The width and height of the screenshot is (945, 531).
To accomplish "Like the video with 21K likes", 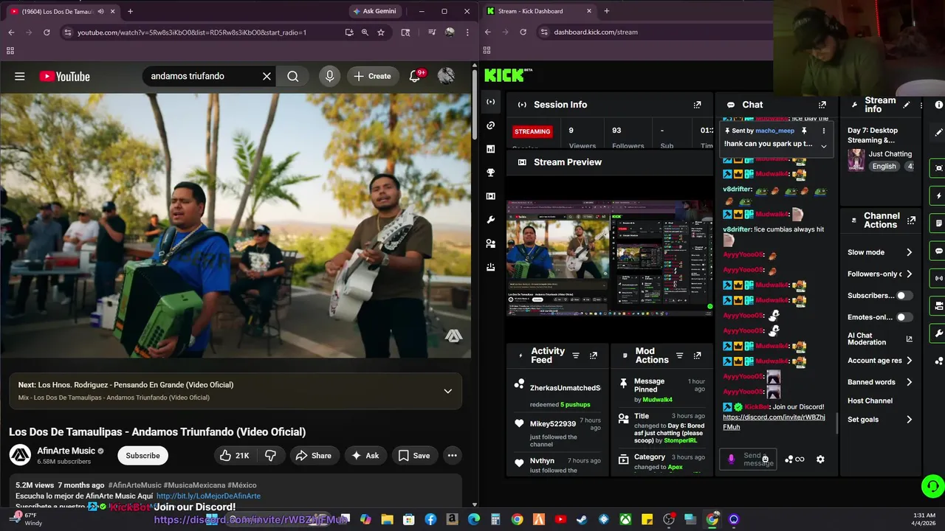I will (x=235, y=456).
